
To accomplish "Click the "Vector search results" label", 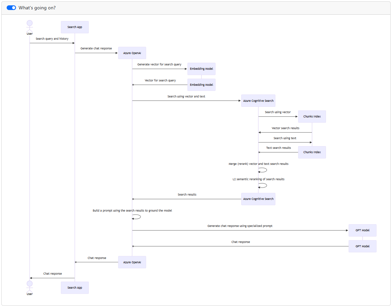I will coord(286,128).
